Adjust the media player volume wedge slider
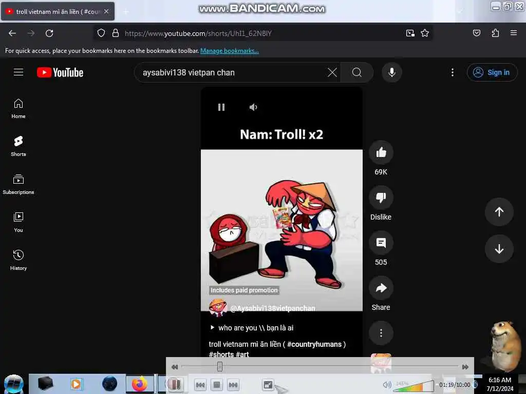The height and width of the screenshot is (394, 526). (414, 385)
